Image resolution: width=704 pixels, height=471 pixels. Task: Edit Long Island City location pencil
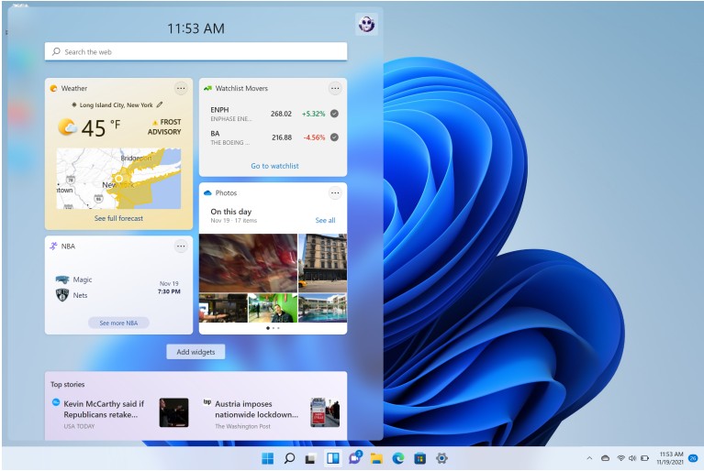point(160,104)
